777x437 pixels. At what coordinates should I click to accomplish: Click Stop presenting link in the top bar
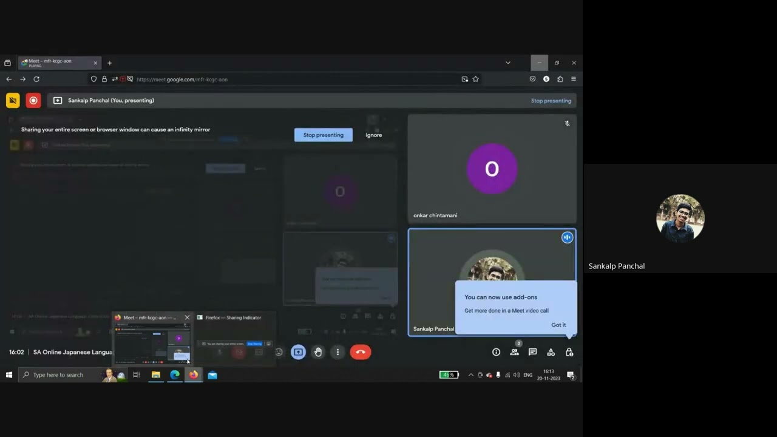click(x=551, y=101)
